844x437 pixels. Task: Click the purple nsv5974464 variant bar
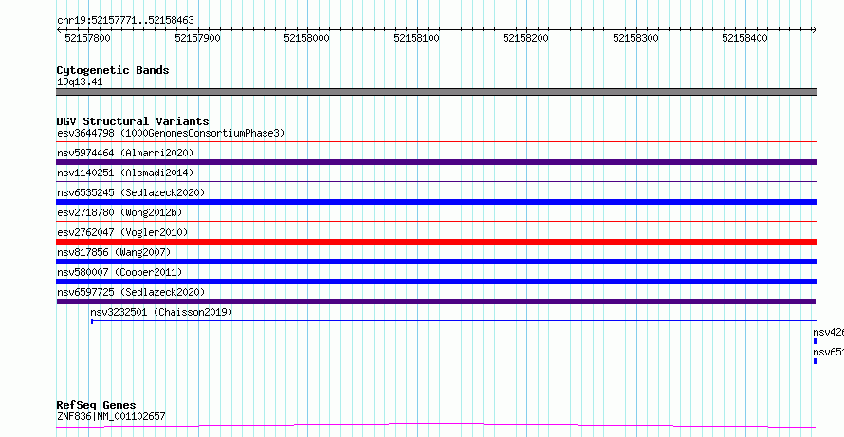tap(436, 162)
